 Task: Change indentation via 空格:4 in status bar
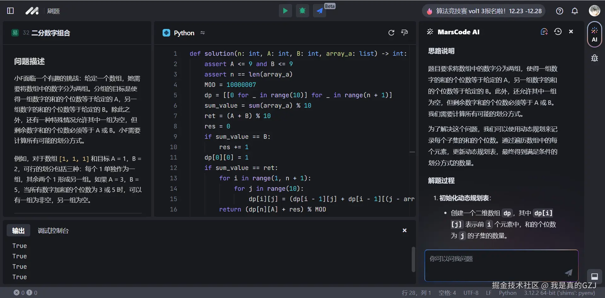pyautogui.click(x=447, y=293)
